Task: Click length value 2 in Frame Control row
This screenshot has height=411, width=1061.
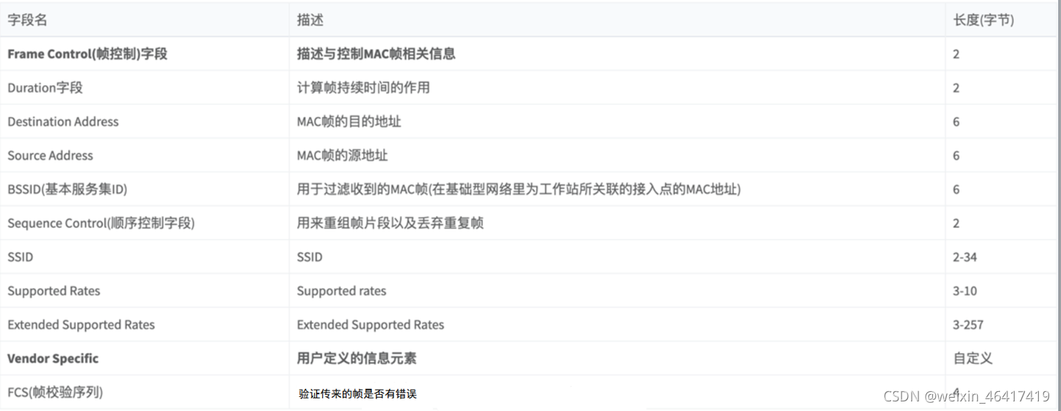Action: pyautogui.click(x=957, y=54)
